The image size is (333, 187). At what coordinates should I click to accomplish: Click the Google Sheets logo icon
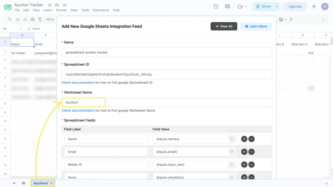[8, 7]
